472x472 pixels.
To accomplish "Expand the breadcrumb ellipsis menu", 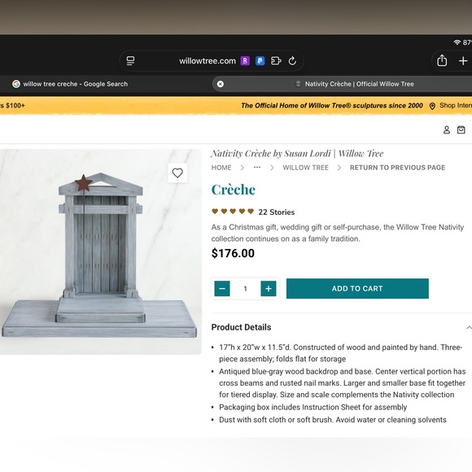I will pos(257,168).
